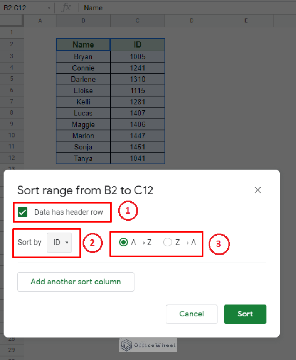Image resolution: width=296 pixels, height=360 pixels.
Task: Select the Z → A radio button
Action: (x=167, y=243)
